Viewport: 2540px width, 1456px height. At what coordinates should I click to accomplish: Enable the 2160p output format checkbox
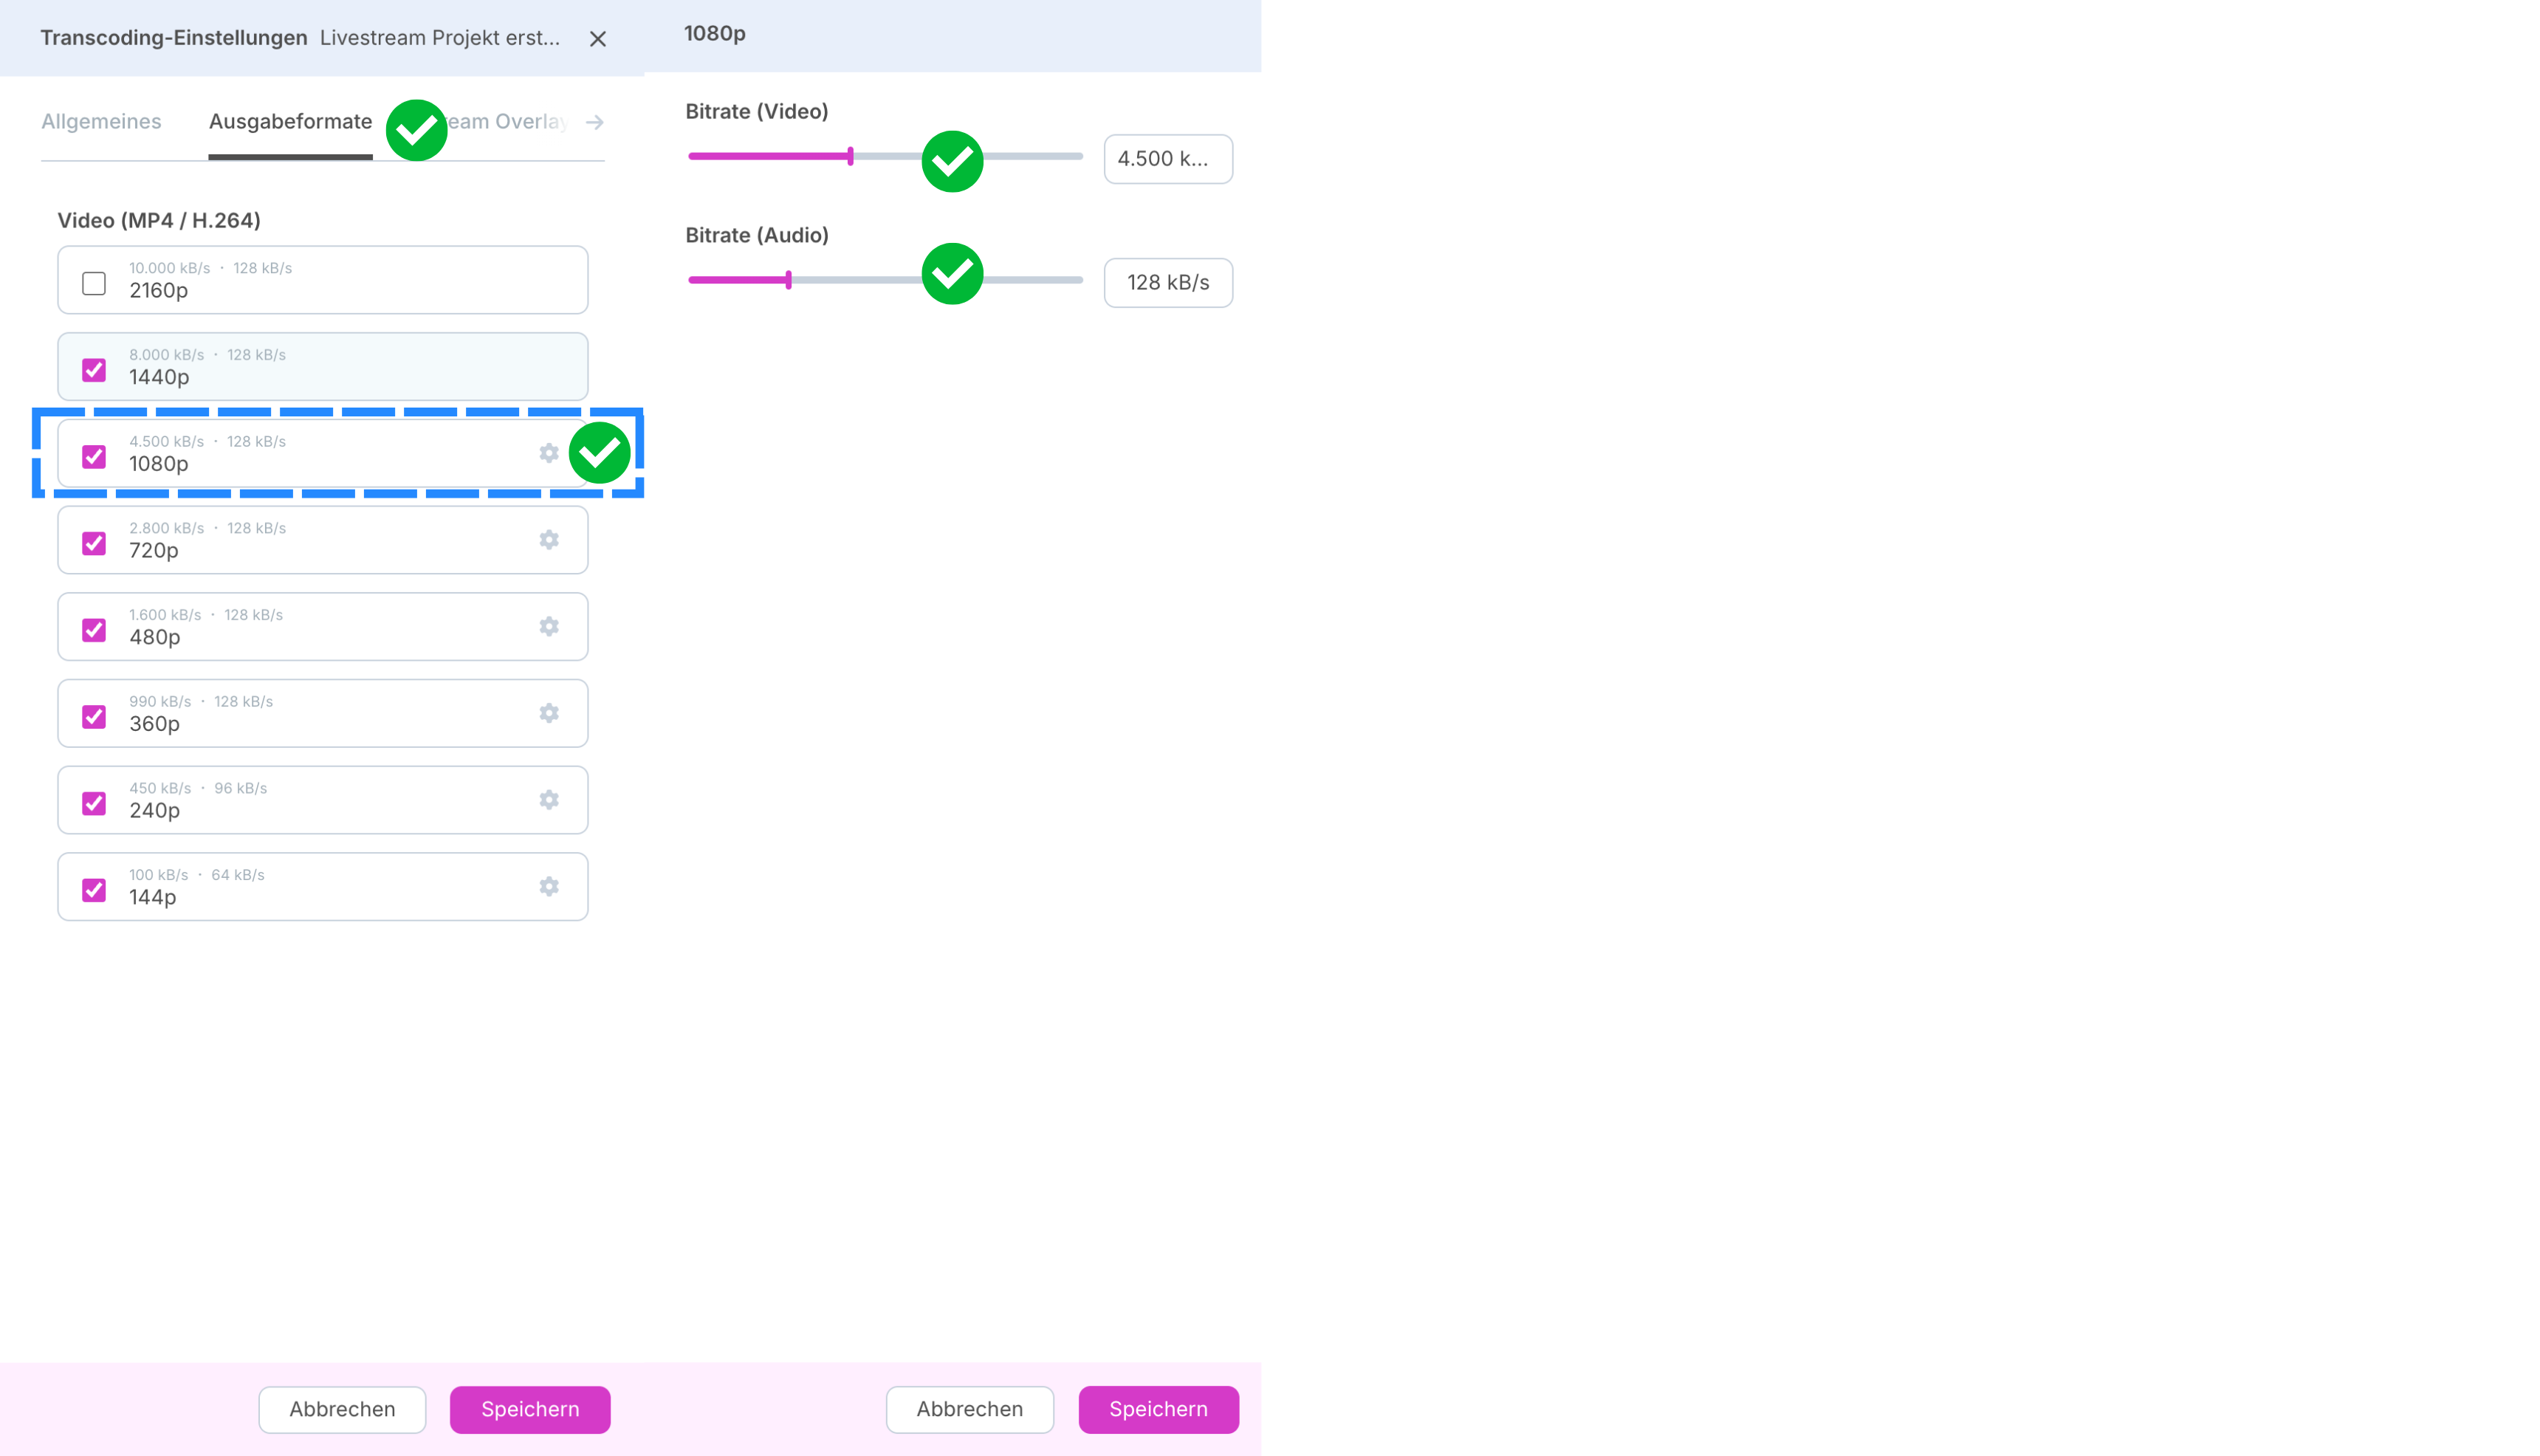click(x=94, y=284)
